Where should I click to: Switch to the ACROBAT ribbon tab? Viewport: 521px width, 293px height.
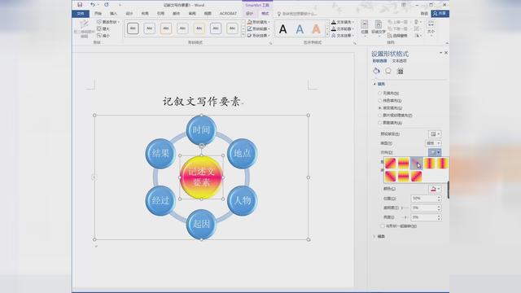228,14
